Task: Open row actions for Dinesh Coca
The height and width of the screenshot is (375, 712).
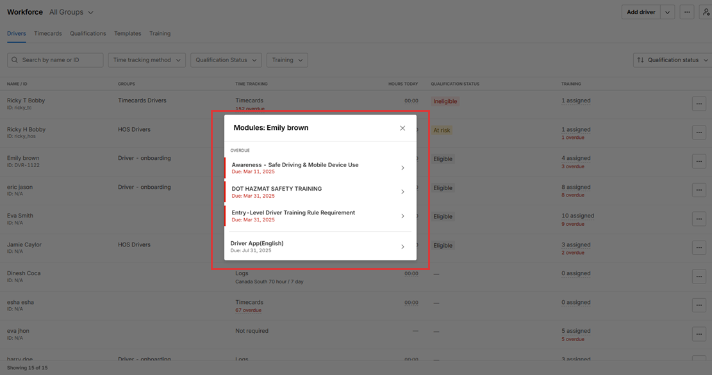Action: point(699,276)
